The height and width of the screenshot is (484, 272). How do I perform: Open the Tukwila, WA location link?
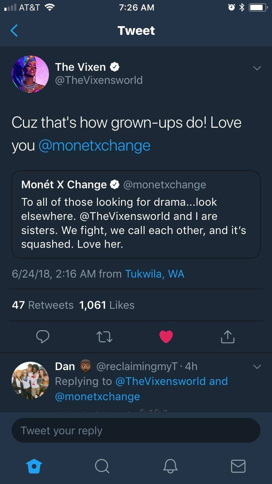coord(155,274)
